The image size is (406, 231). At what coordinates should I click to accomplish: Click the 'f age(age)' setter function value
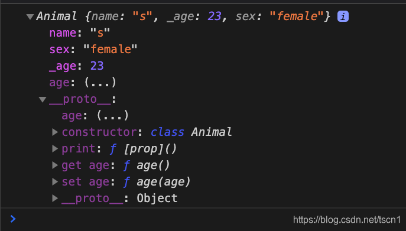click(157, 182)
